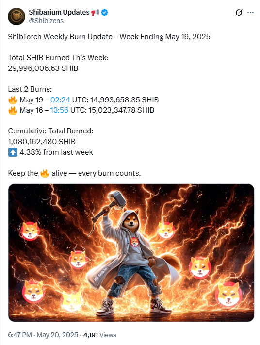Click the 29,996,006.63 SHIB weekly total text
This screenshot has width=260, height=345.
pos(43,68)
